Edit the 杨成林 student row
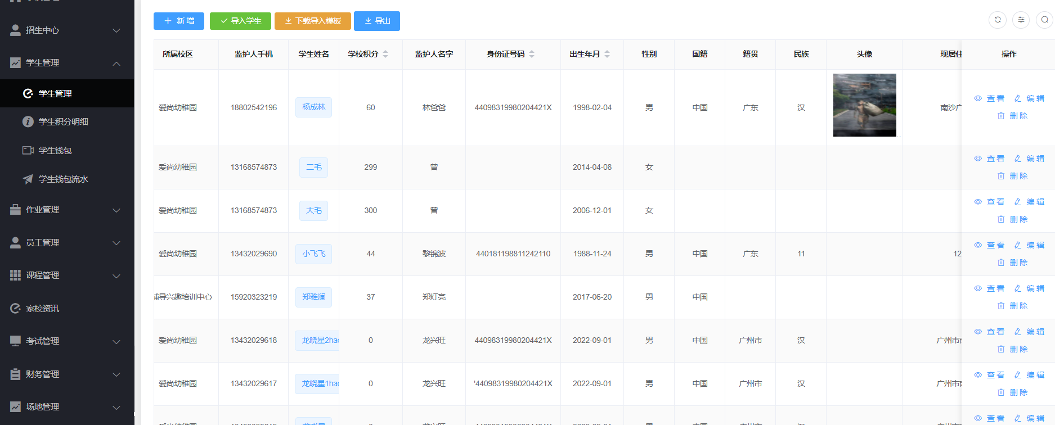1055x425 pixels. 1029,98
